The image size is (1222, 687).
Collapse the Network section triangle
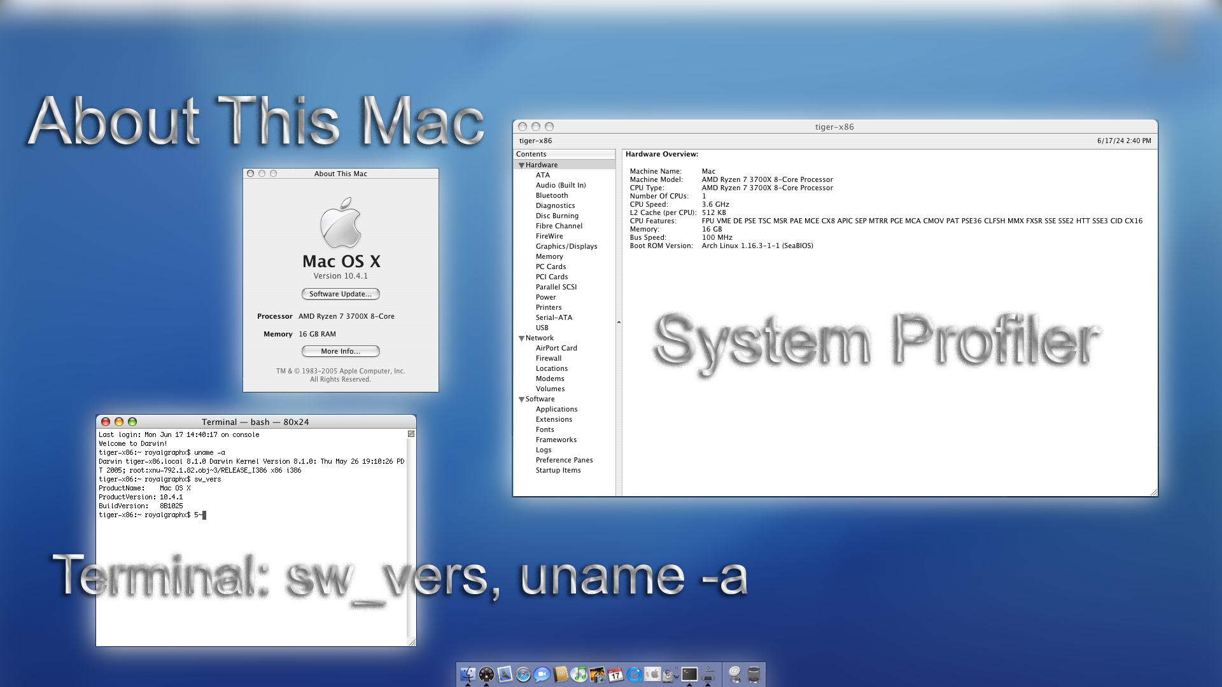(521, 338)
